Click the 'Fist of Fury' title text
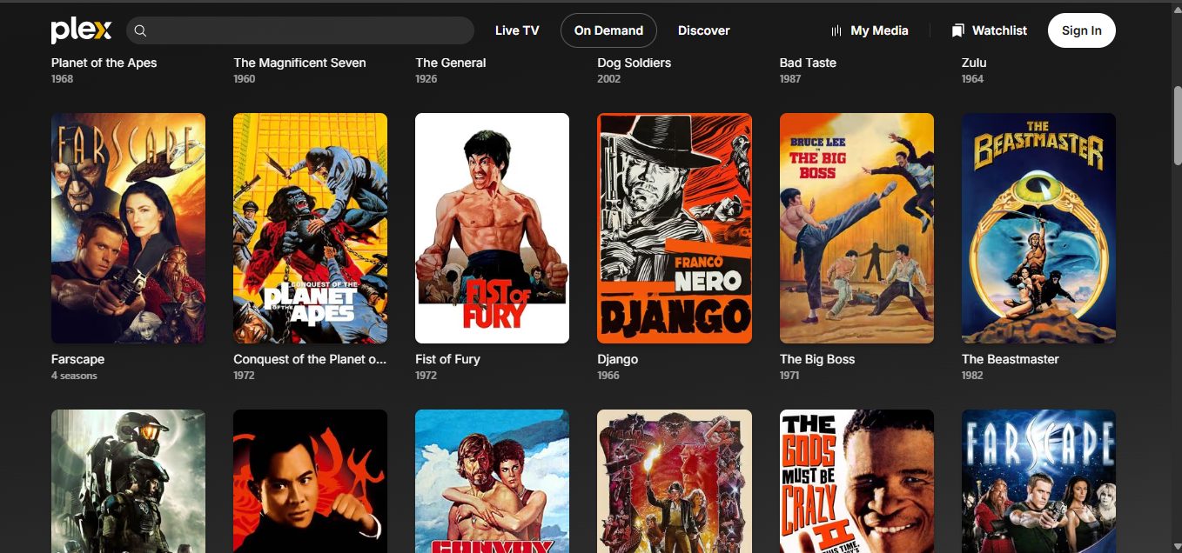The image size is (1182, 553). pyautogui.click(x=447, y=359)
